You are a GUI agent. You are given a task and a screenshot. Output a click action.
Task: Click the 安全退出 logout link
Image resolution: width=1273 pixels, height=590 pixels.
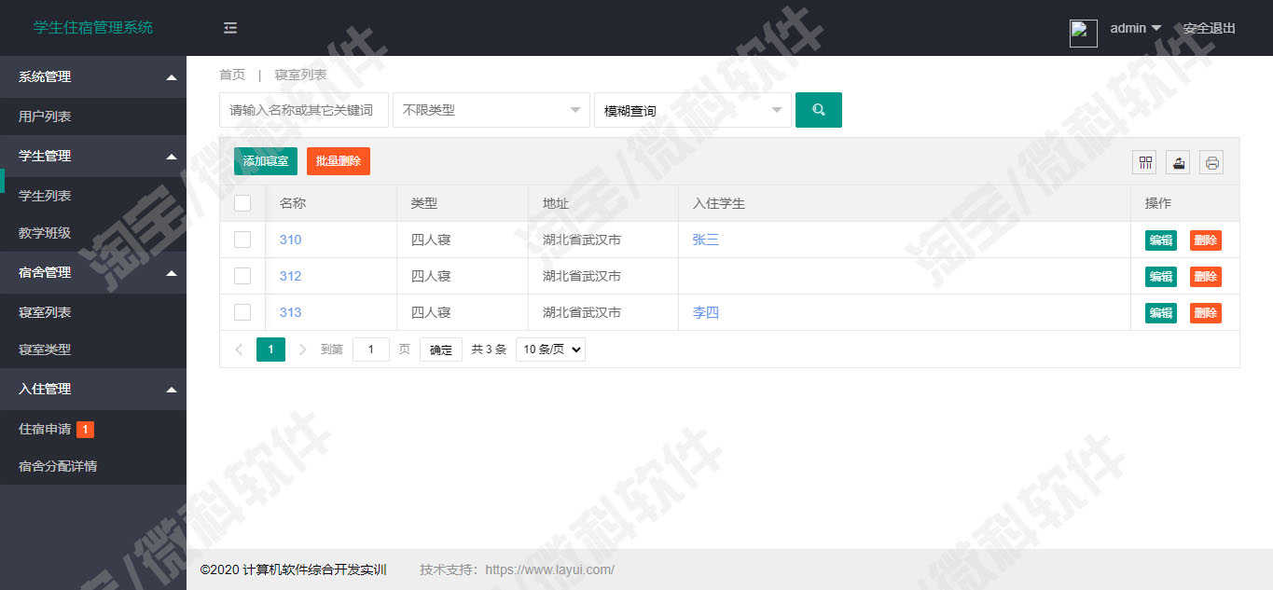pyautogui.click(x=1210, y=28)
